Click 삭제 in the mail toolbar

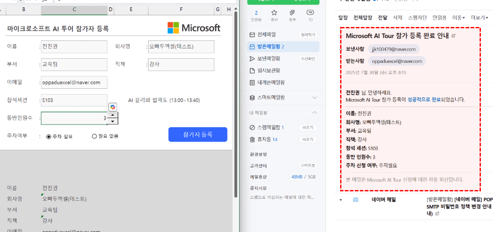pyautogui.click(x=397, y=18)
